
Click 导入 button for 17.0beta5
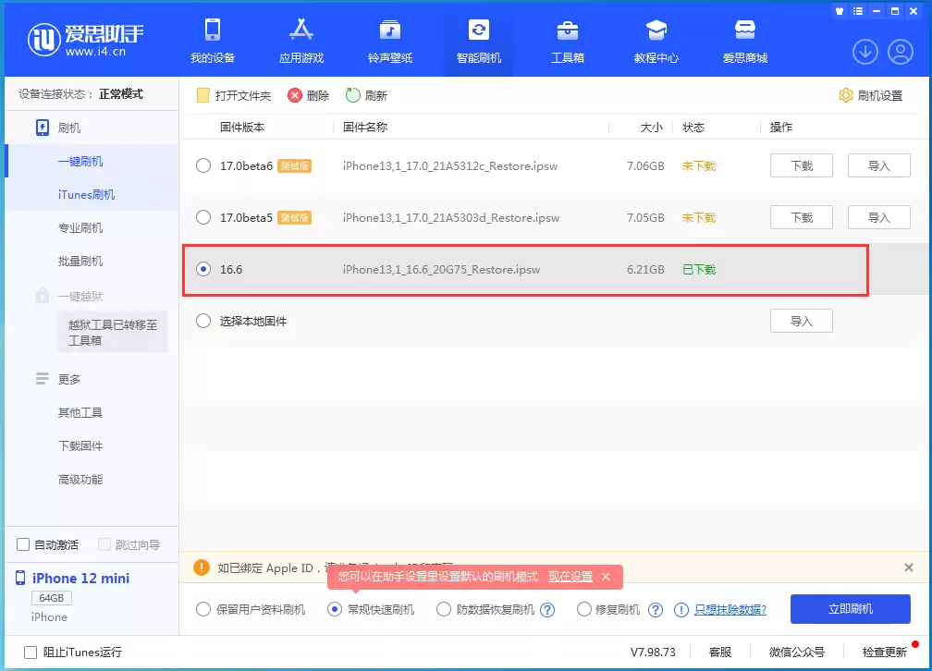tap(878, 217)
